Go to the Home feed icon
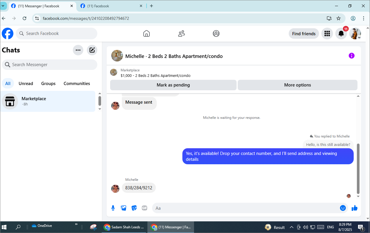 pos(147,33)
